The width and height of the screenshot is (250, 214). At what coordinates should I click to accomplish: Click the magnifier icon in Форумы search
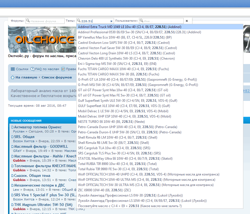click(28, 21)
